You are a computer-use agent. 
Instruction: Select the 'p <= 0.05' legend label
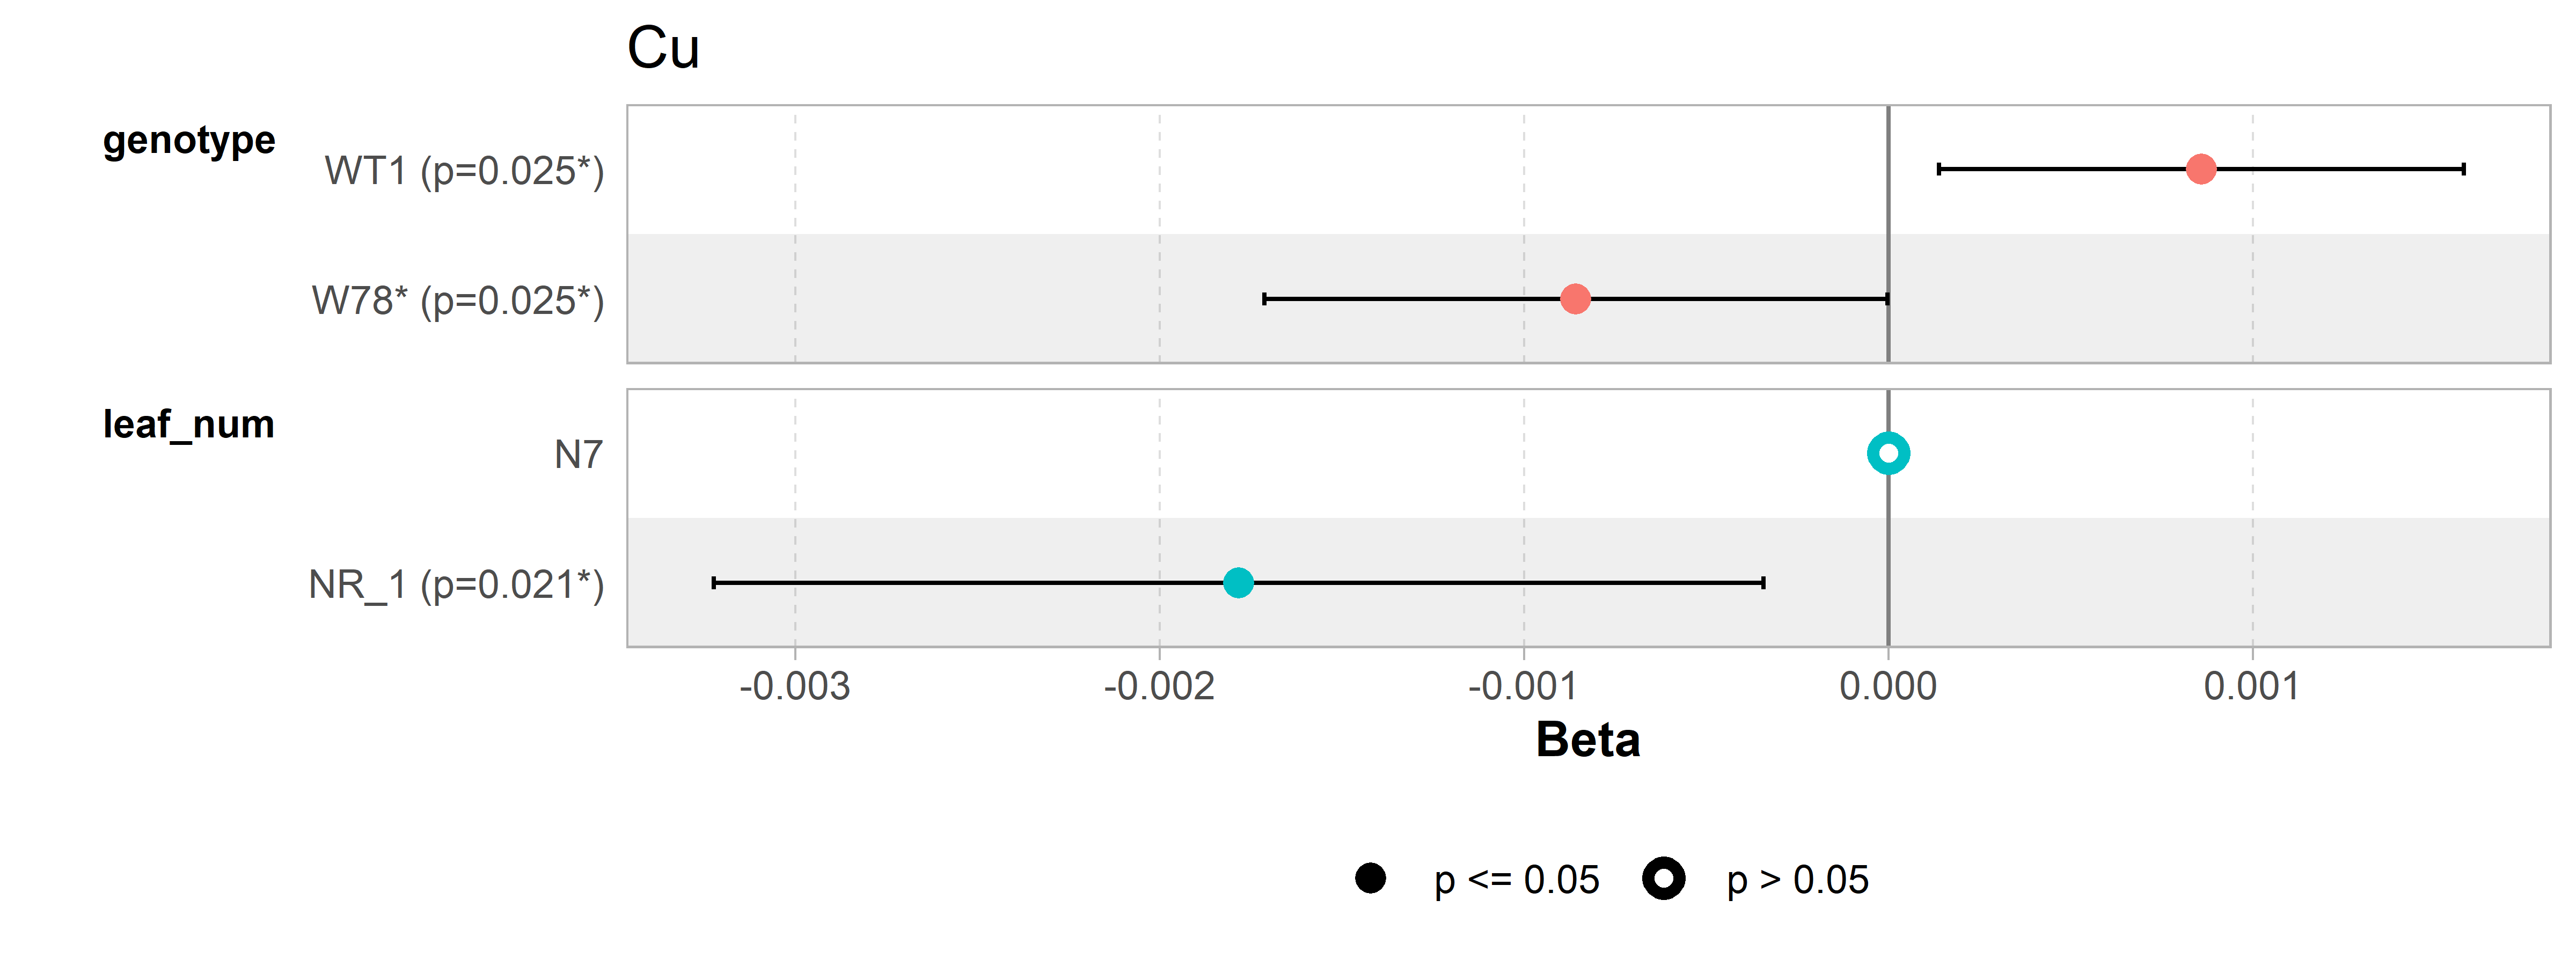point(1516,880)
